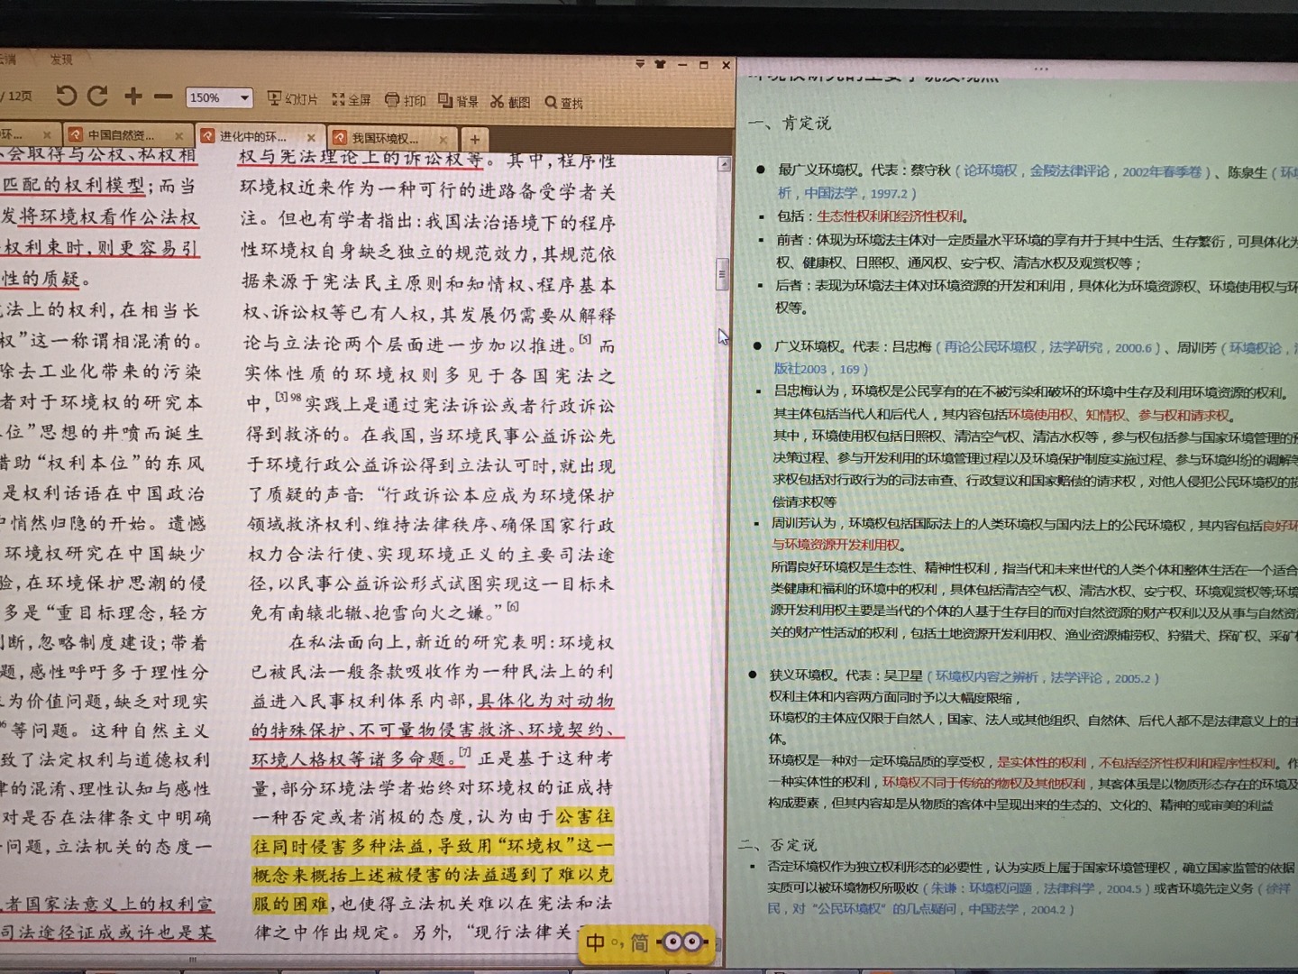Start slideshow mode (幻灯片)

coord(292,99)
